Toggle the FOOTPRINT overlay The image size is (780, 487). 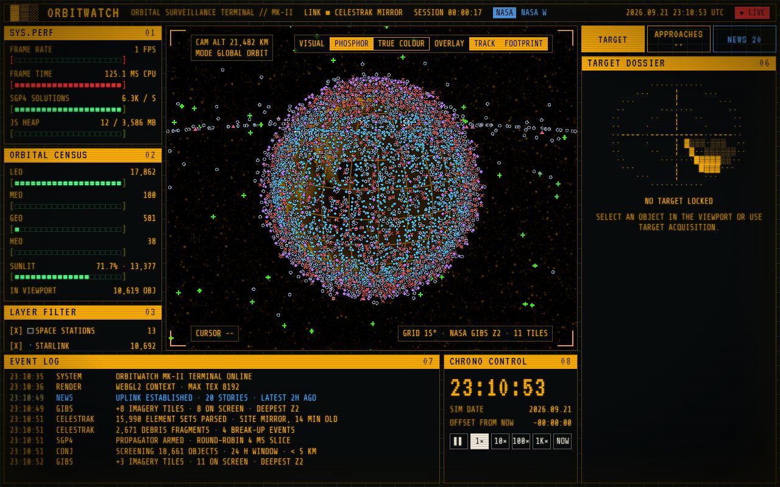(x=523, y=44)
